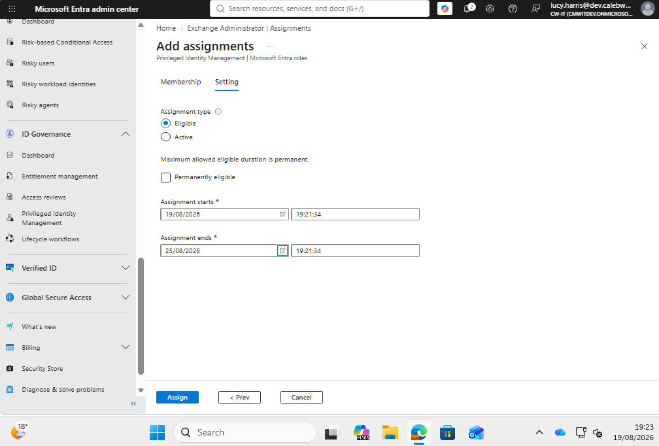Click the Assignment ends date field
The height and width of the screenshot is (446, 659).
point(224,250)
